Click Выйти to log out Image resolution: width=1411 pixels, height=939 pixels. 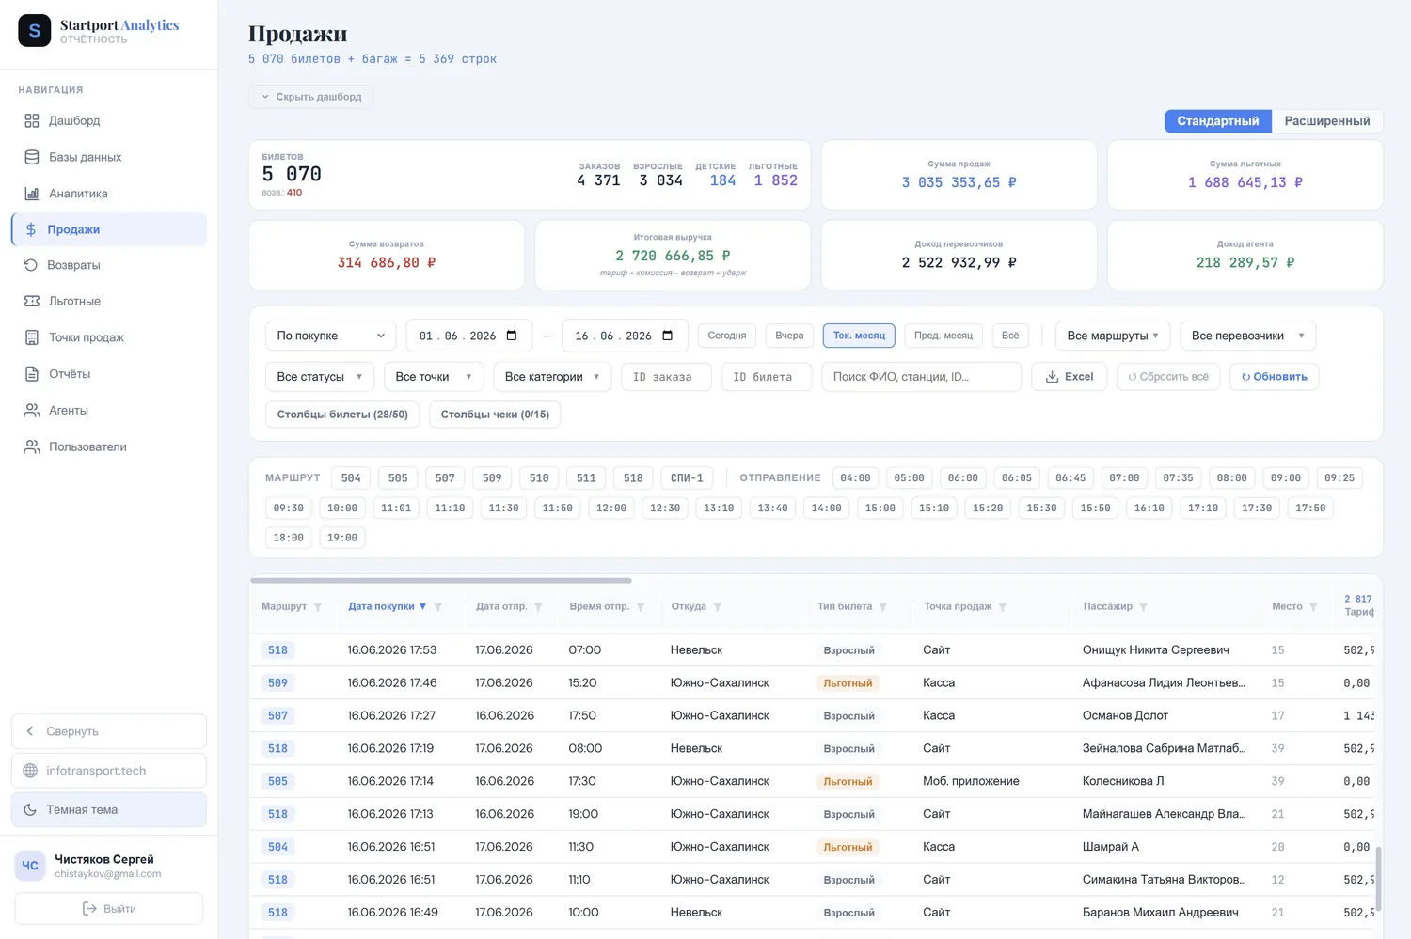(x=109, y=909)
